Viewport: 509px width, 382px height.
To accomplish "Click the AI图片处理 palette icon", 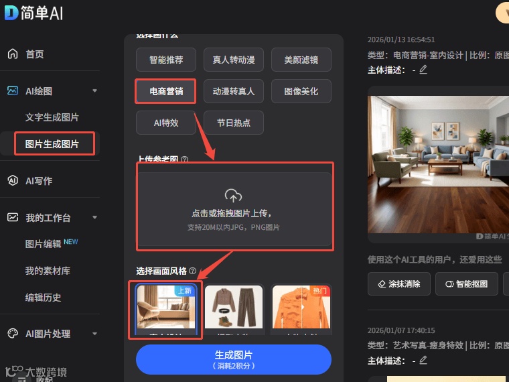I will (x=13, y=333).
